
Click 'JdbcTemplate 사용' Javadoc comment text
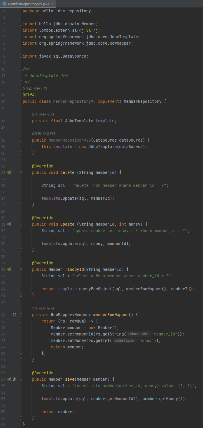pyautogui.click(x=49, y=75)
